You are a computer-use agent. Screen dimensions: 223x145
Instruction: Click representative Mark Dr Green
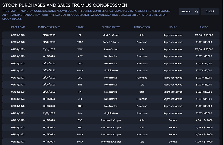[111, 35]
